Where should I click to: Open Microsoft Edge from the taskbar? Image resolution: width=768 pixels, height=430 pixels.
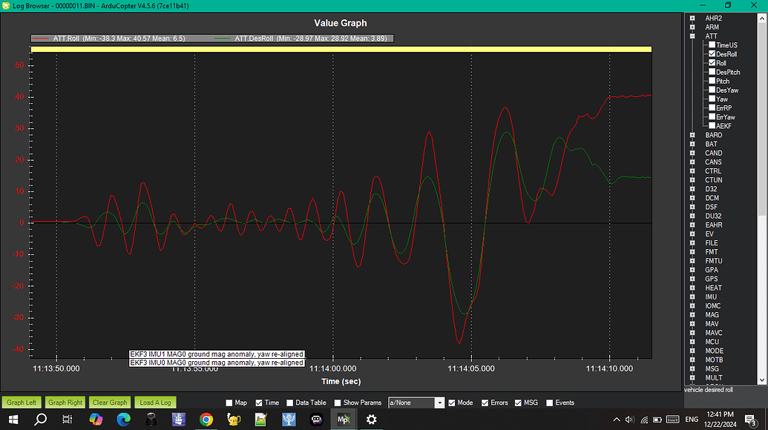122,419
